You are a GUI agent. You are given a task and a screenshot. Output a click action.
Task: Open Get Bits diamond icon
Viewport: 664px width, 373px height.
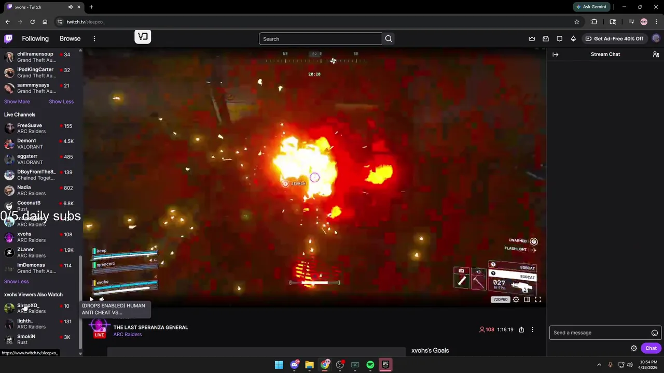pyautogui.click(x=573, y=39)
